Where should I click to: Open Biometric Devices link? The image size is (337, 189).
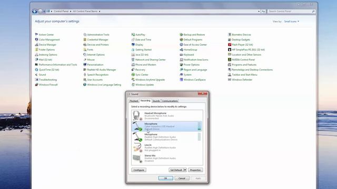[x=241, y=35]
